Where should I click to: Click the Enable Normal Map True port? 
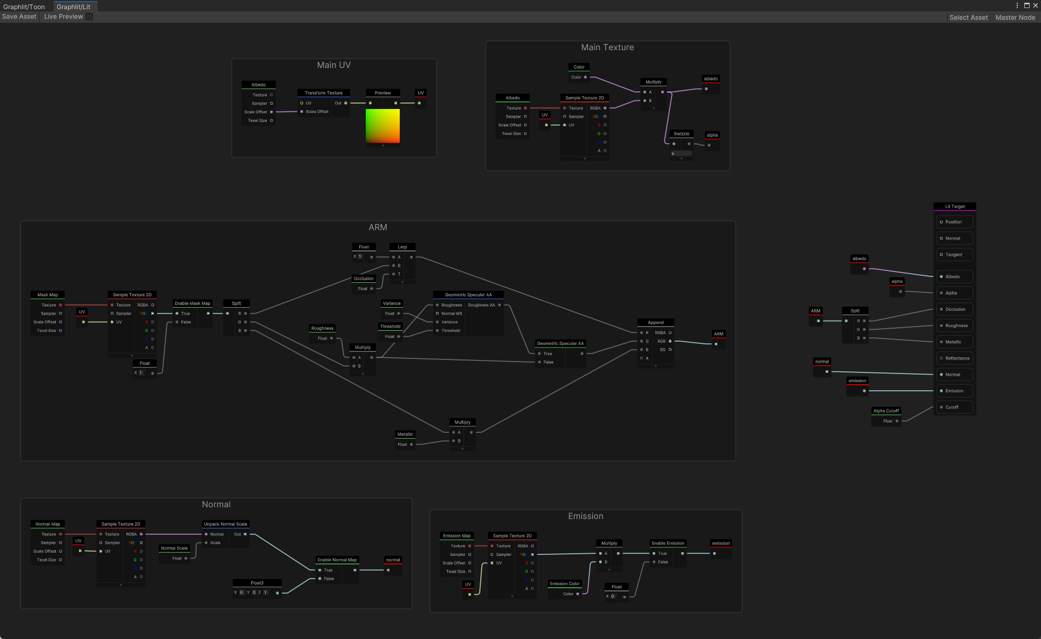[320, 570]
